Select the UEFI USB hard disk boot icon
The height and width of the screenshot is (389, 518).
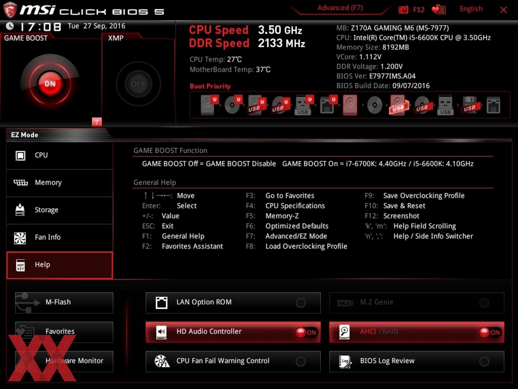(256, 105)
